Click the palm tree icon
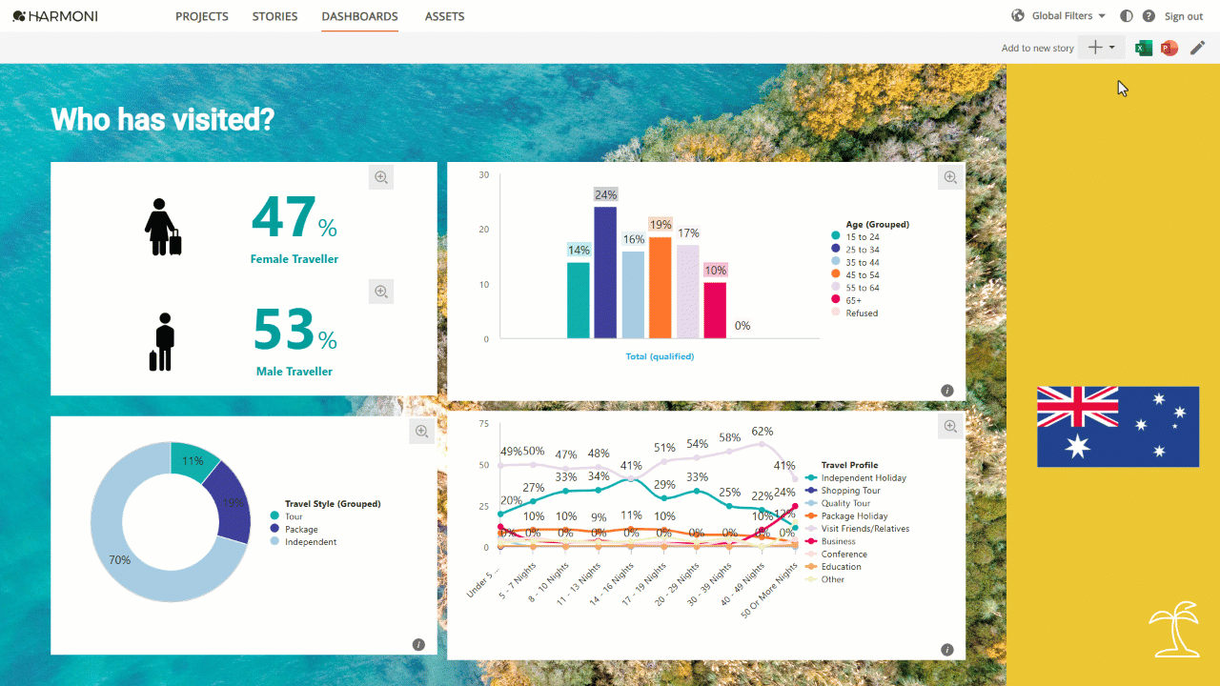Viewport: 1220px width, 686px height. [x=1173, y=629]
